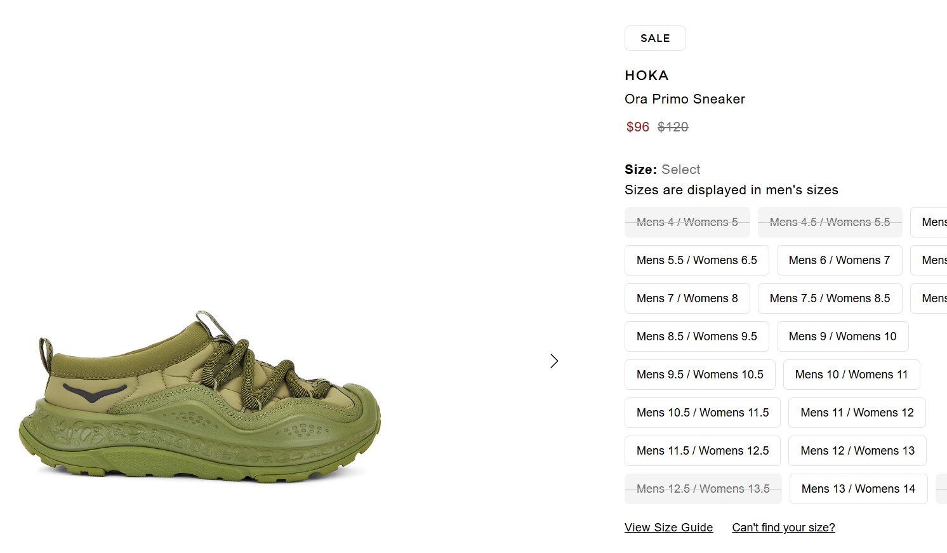
Task: Select size Mens 6 / Womens 7
Action: point(839,260)
